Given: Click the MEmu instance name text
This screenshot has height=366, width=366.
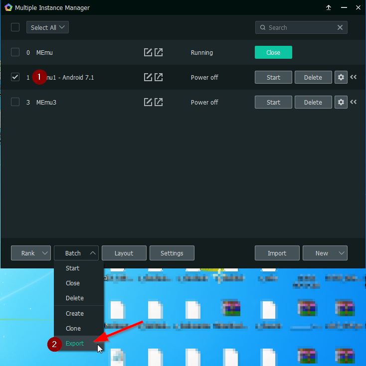Looking at the screenshot, I should [44, 52].
